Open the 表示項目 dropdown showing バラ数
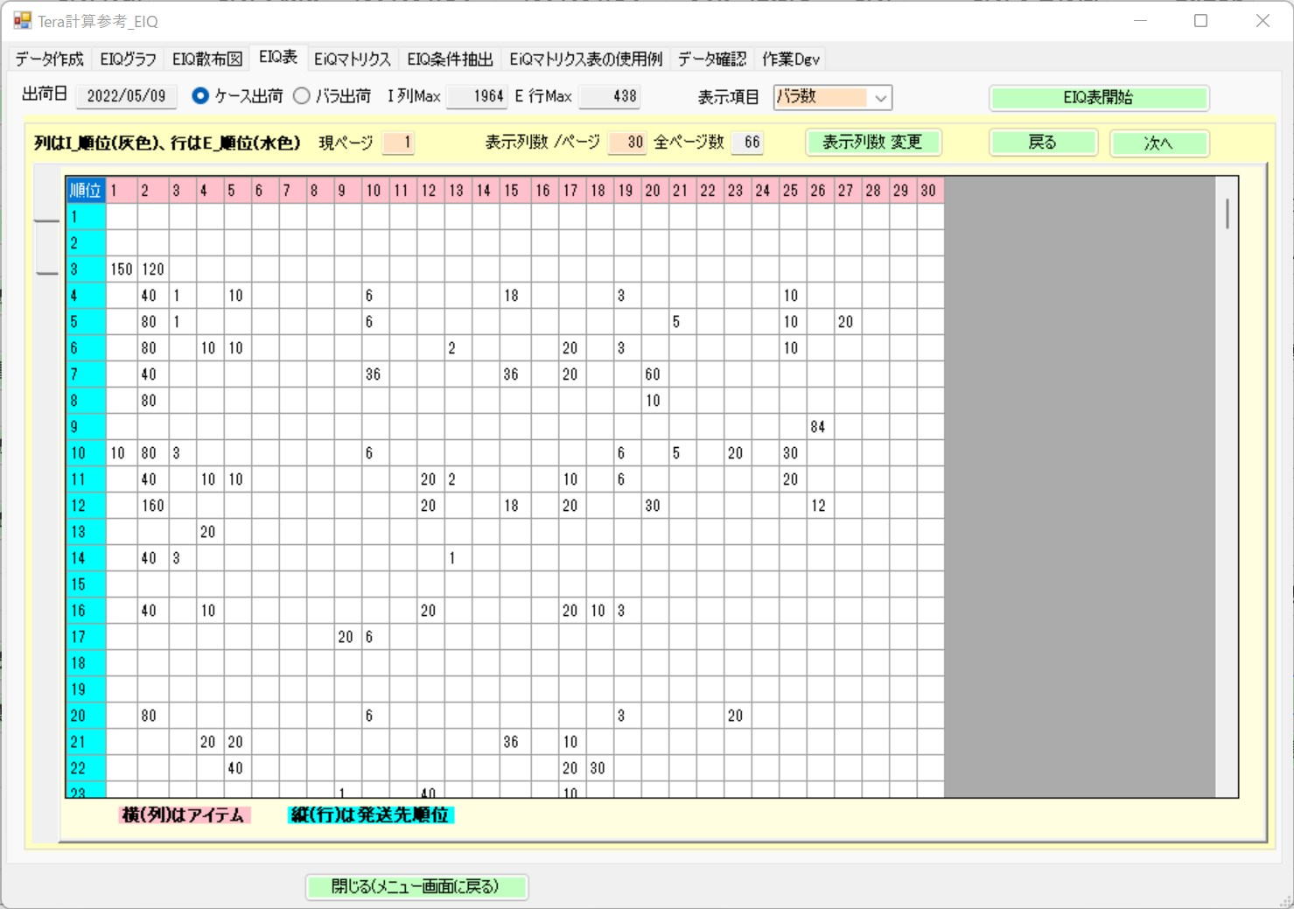 (x=832, y=97)
